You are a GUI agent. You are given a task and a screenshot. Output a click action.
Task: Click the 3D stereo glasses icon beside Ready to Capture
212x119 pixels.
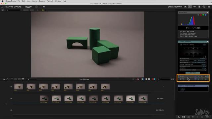3,7
